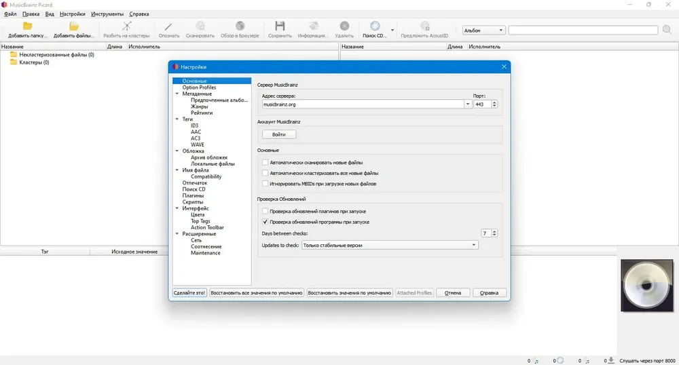Select Жанры in settings tree
Screen dimensions: 679x365
pyautogui.click(x=199, y=106)
